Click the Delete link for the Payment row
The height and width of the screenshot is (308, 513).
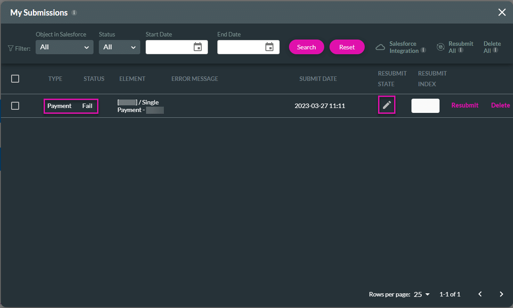coord(500,105)
